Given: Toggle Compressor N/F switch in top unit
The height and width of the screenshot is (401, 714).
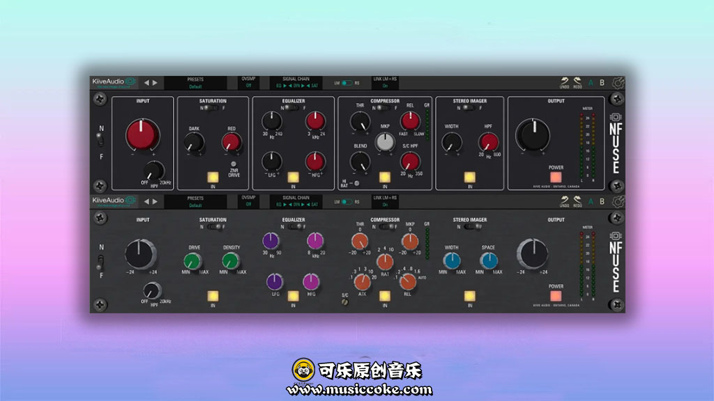Looking at the screenshot, I should click(384, 108).
